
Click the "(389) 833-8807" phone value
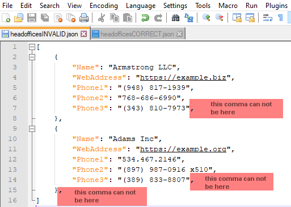click(x=154, y=180)
